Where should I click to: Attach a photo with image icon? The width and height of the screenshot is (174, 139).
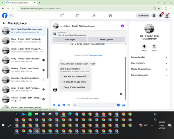59,105
